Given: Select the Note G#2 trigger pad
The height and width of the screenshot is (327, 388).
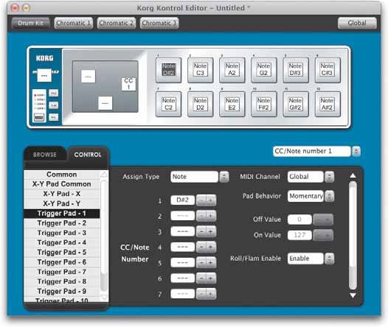Looking at the screenshot, I should point(296,105).
